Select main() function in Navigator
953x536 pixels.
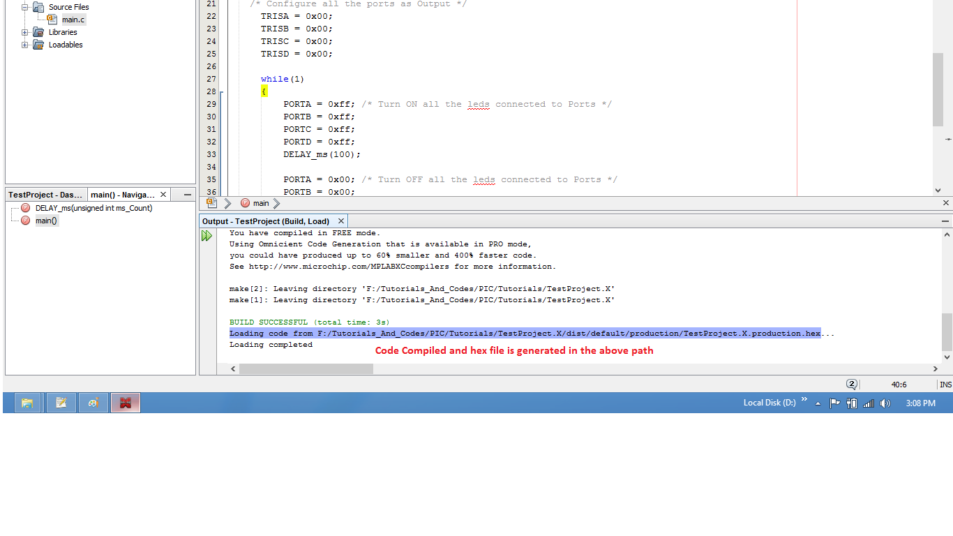click(x=47, y=221)
